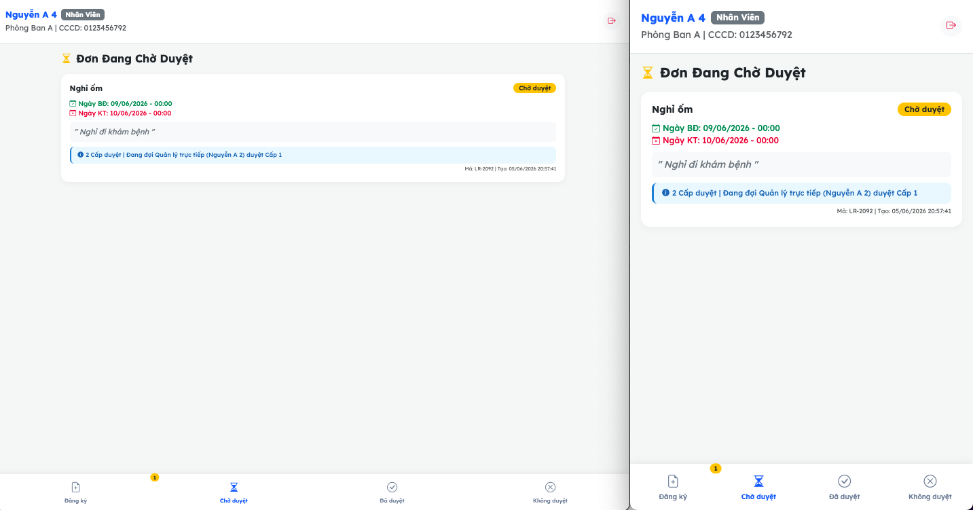Click the Chờ duyệt badge in left window card

point(534,88)
